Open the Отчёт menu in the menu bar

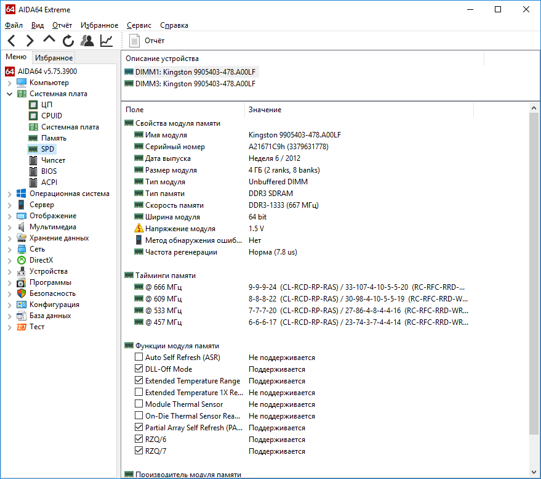pos(62,25)
